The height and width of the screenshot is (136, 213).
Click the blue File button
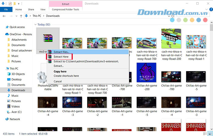6,9
